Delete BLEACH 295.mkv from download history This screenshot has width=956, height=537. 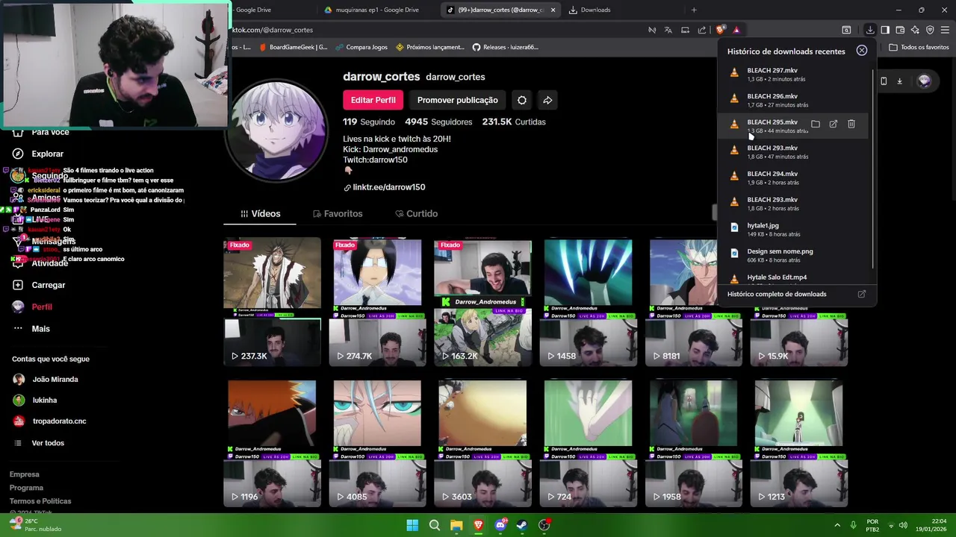point(851,124)
